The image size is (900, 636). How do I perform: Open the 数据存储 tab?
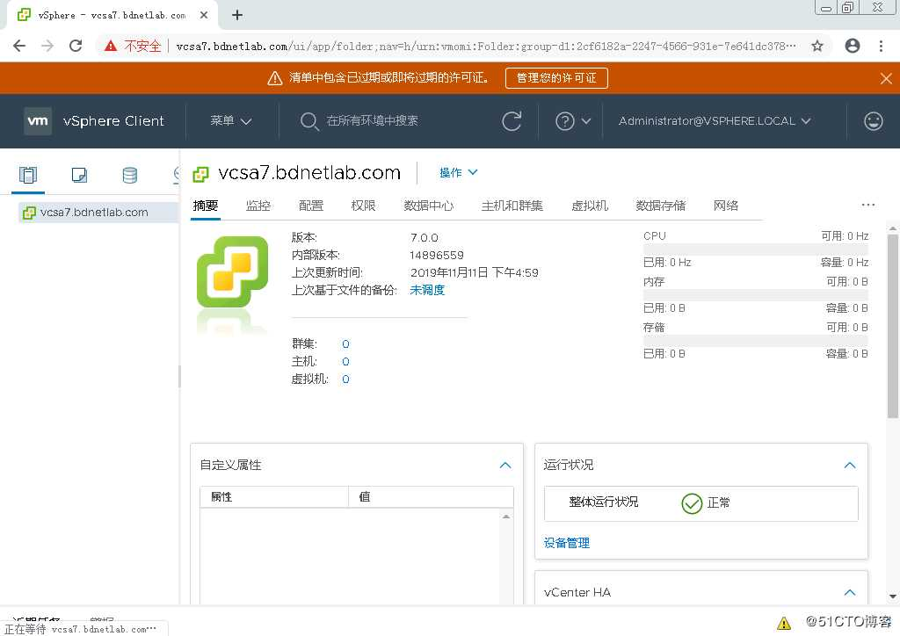click(661, 206)
